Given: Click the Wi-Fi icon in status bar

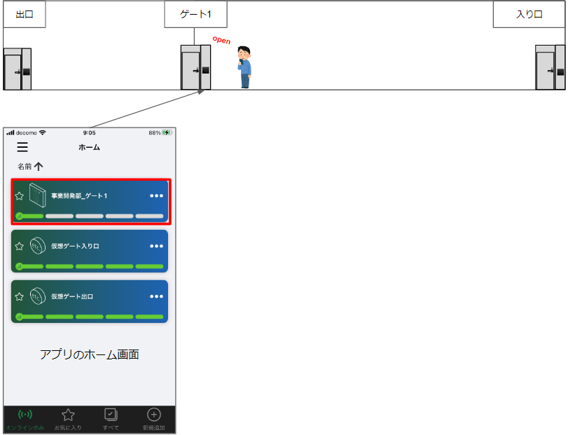Looking at the screenshot, I should (43, 132).
